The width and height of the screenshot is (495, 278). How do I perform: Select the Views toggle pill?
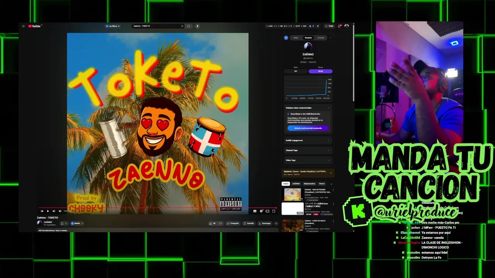[320, 71]
